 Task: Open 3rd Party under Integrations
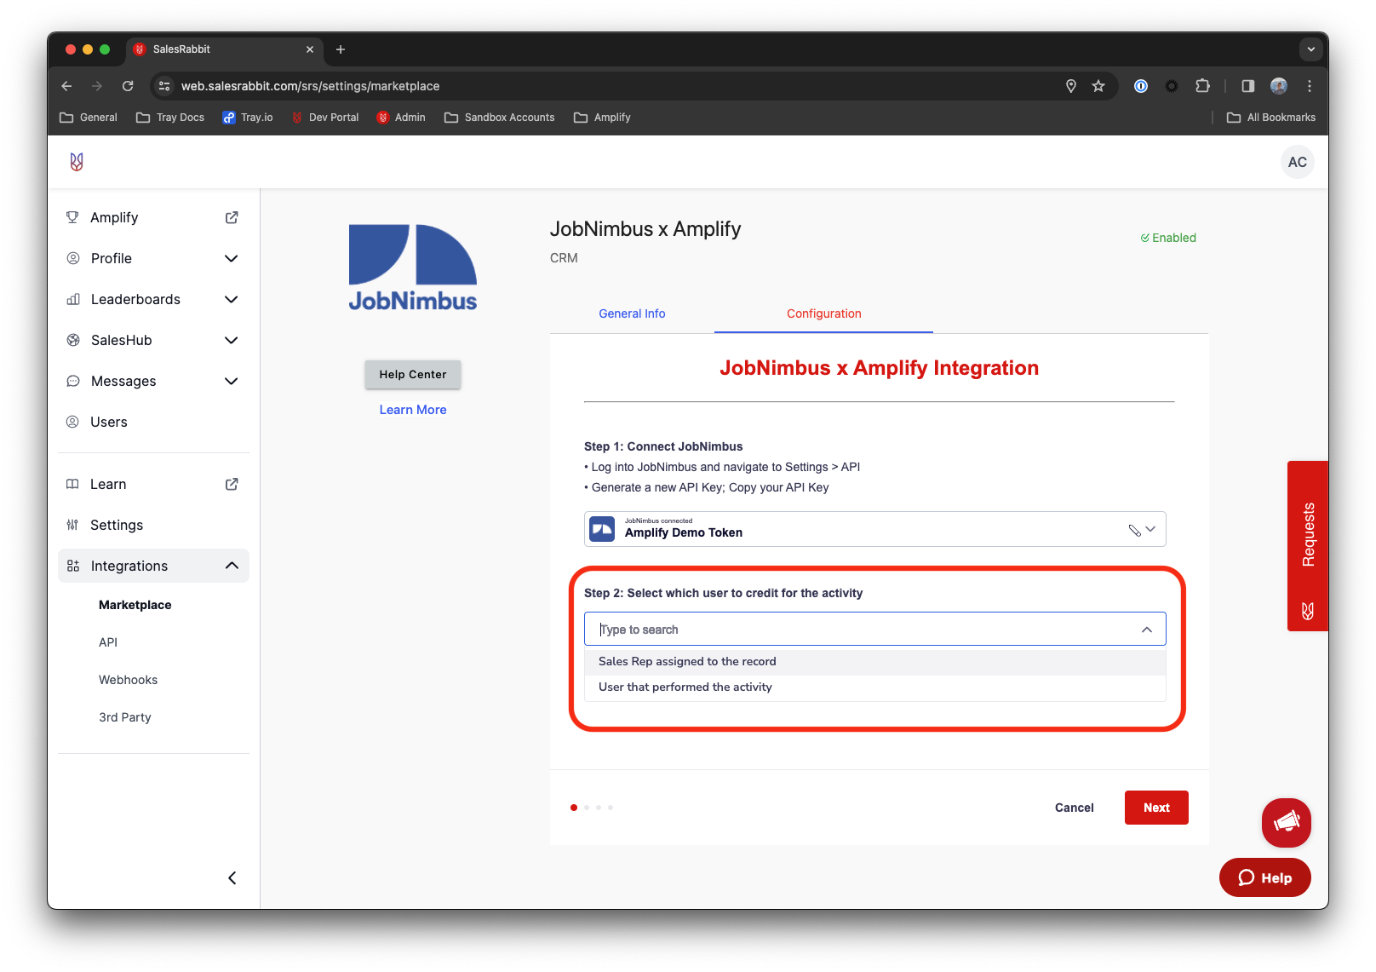pyautogui.click(x=125, y=717)
